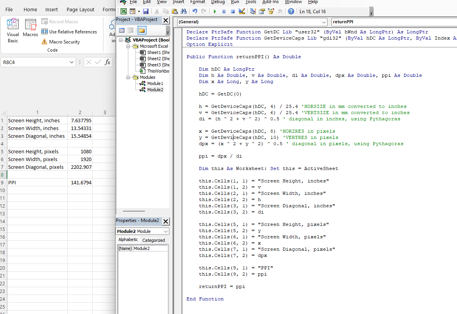This screenshot has height=314, width=457.
Task: Switch to the Categorized properties tab
Action: pyautogui.click(x=153, y=240)
